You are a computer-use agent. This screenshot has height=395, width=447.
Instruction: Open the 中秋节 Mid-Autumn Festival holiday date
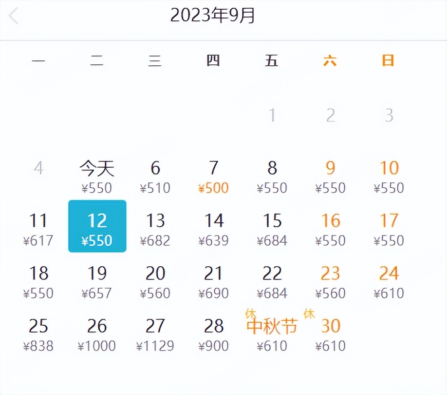point(273,326)
